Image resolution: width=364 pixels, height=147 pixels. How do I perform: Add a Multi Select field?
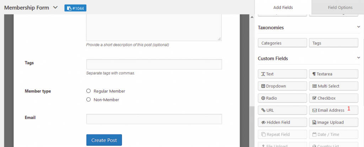[x=333, y=86]
